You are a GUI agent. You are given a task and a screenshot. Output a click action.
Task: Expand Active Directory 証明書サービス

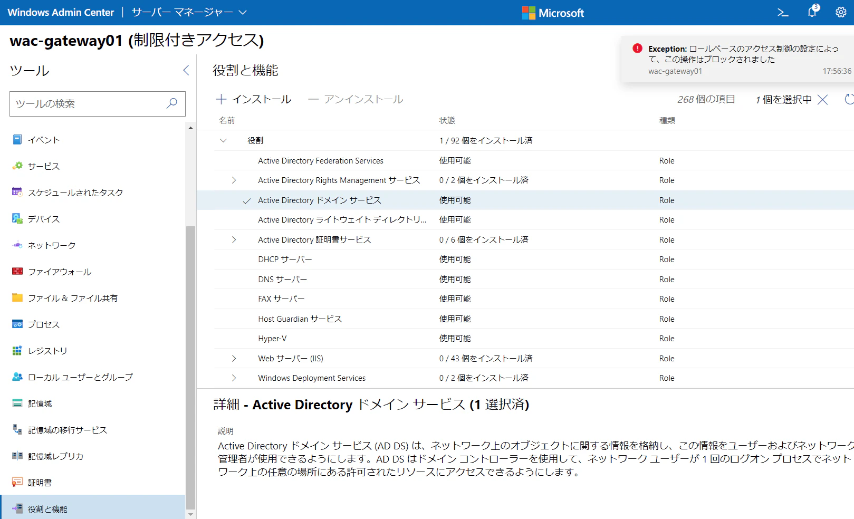pyautogui.click(x=234, y=240)
